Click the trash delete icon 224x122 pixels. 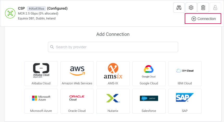[x=203, y=8]
